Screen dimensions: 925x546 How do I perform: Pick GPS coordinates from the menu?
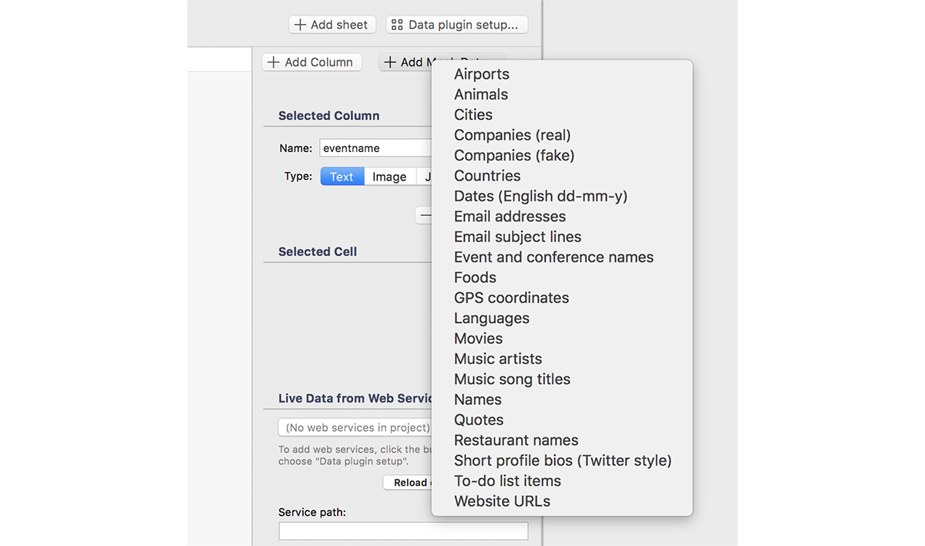511,298
